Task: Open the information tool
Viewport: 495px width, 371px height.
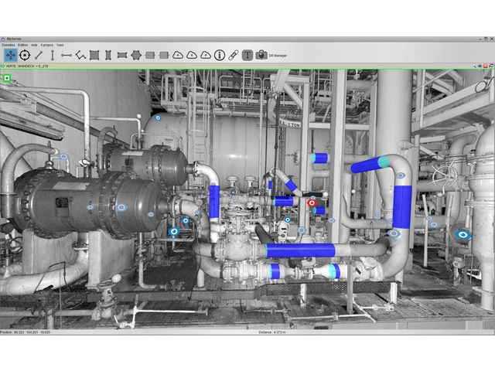Action: [x=220, y=55]
